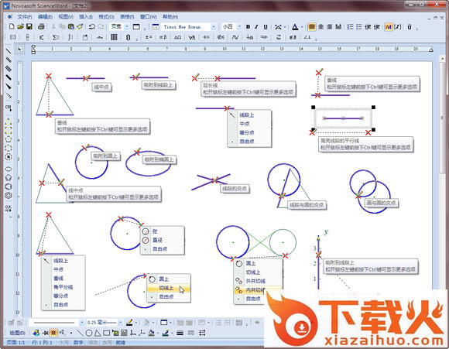
Task: Open the plus-minus operator symbols
Action: click(x=149, y=37)
